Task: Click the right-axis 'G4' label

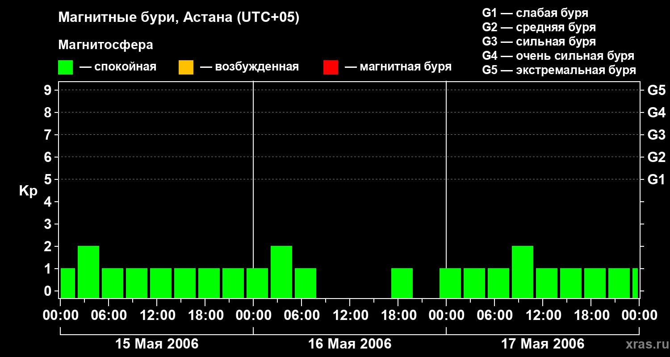Action: pos(656,112)
